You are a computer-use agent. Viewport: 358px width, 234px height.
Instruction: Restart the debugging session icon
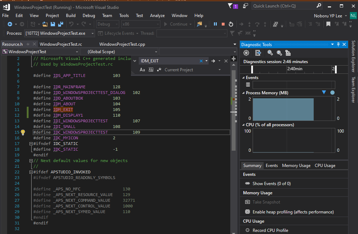[231, 24]
